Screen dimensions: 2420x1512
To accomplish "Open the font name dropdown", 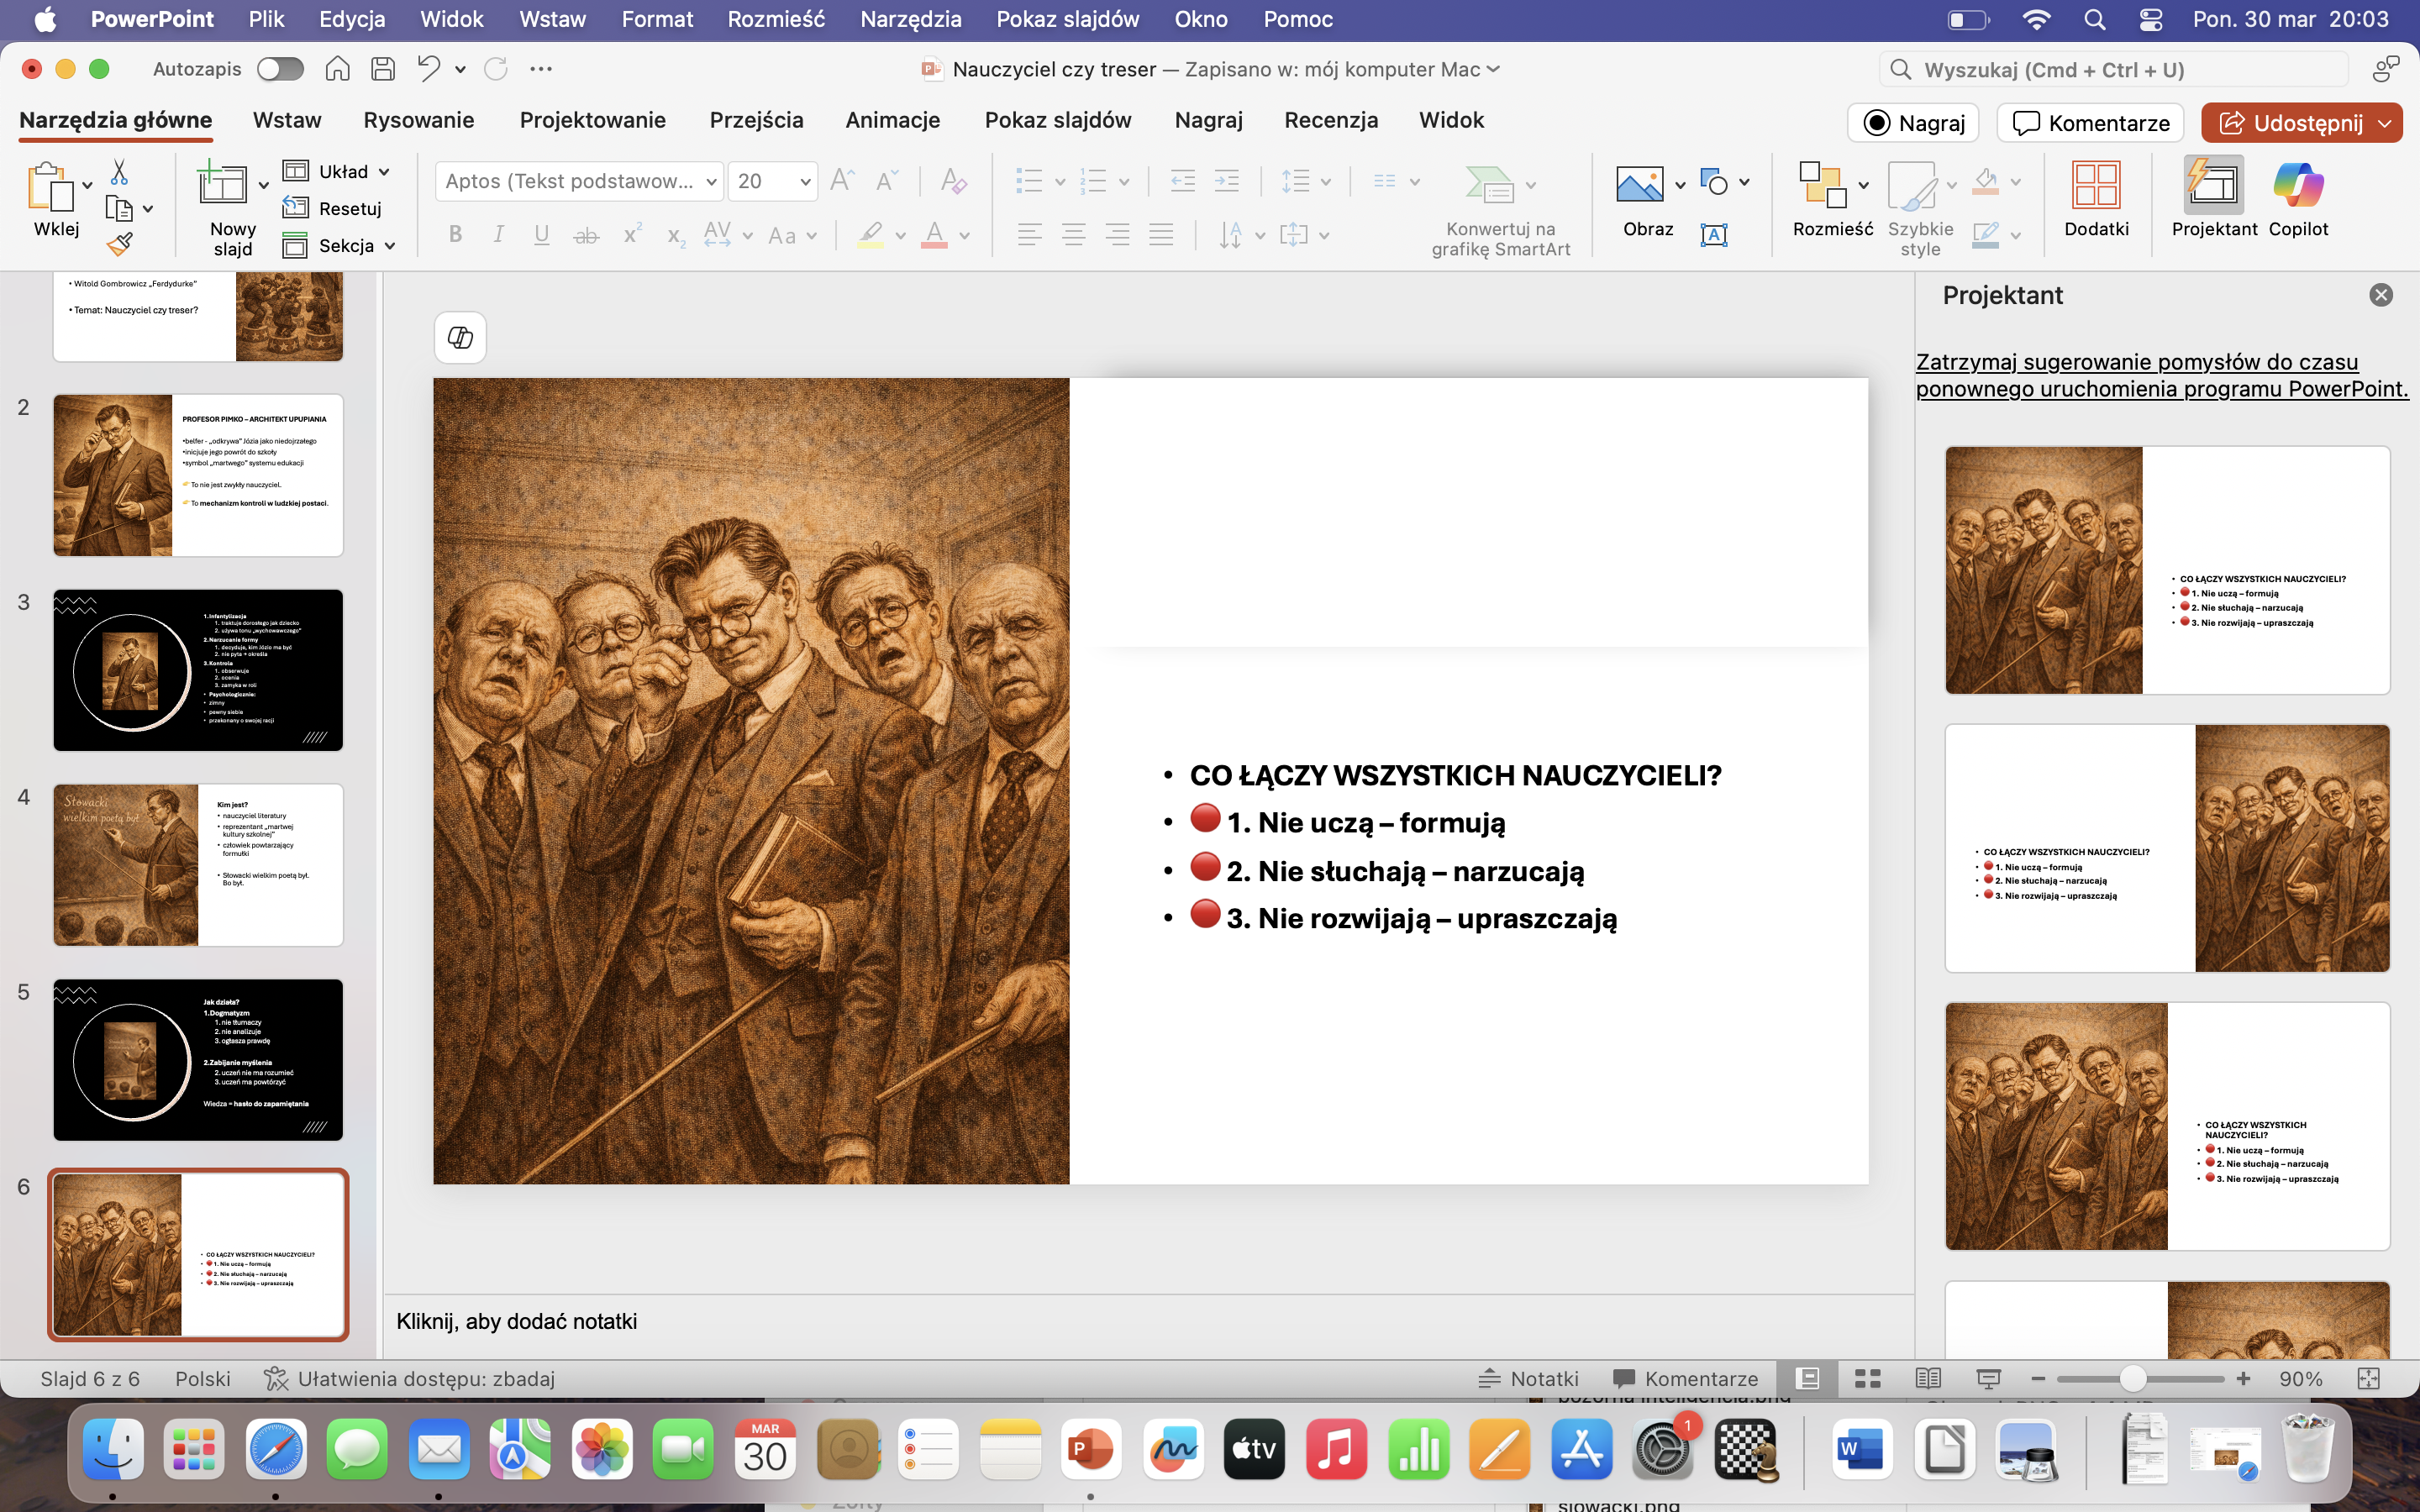I will [x=711, y=181].
